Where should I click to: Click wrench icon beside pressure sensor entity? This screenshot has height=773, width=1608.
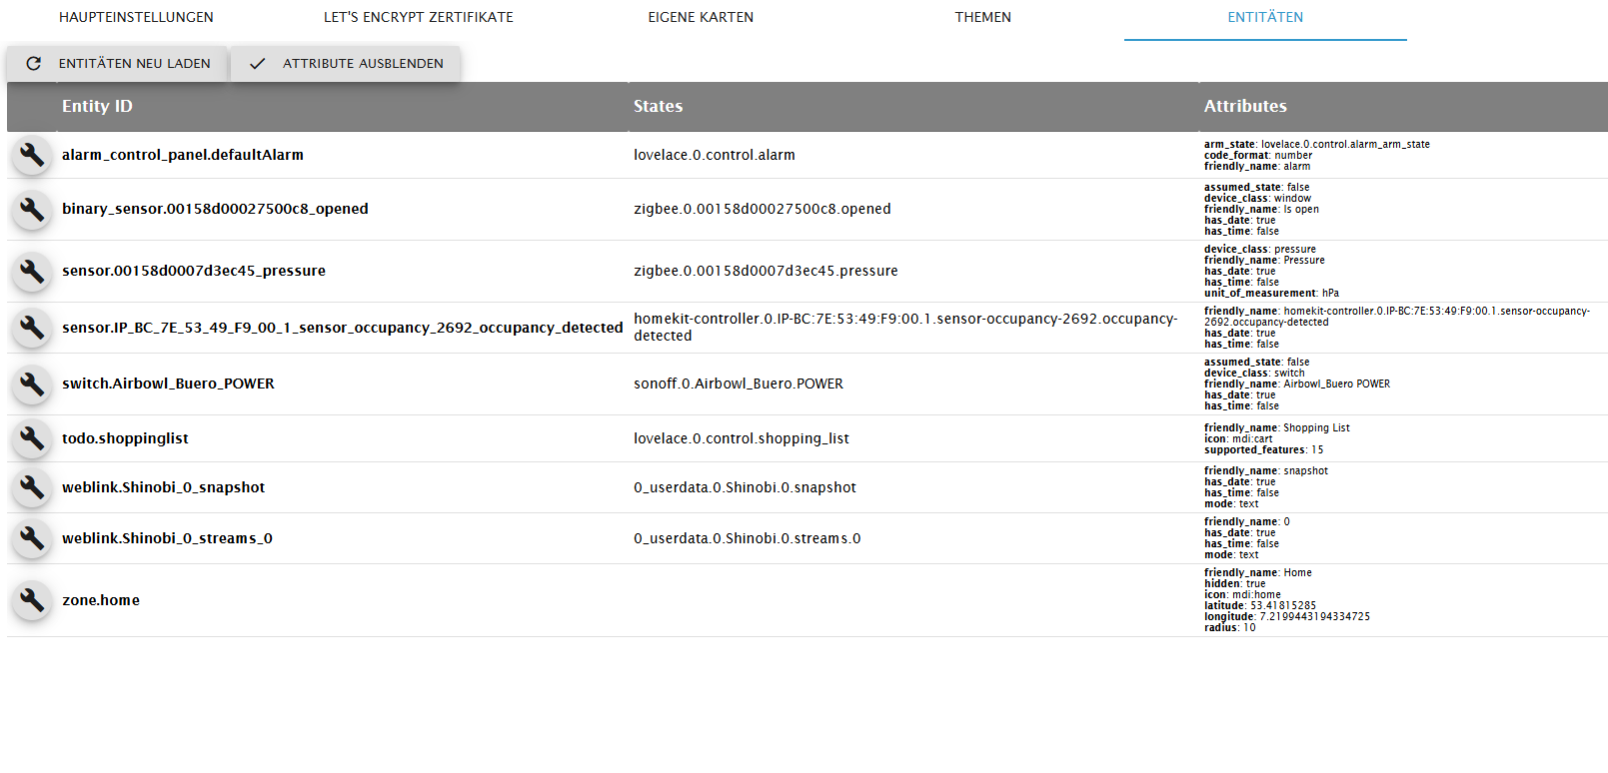(x=32, y=271)
